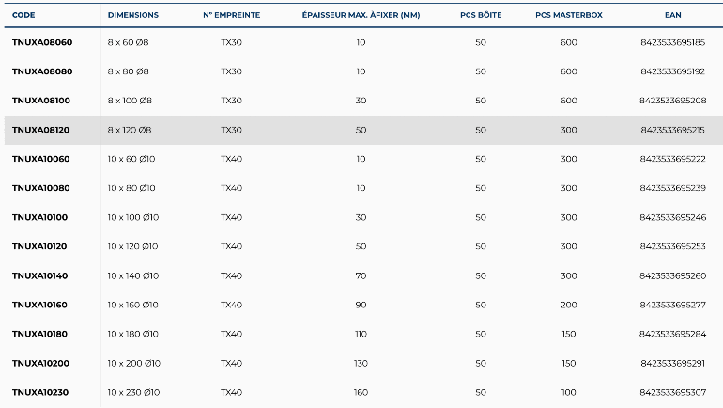Choose the TNUXA10080 row code
The image size is (723, 408).
pos(41,188)
